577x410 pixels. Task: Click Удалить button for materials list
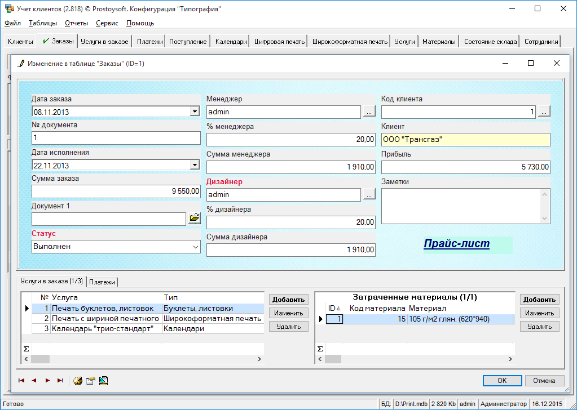[539, 326]
